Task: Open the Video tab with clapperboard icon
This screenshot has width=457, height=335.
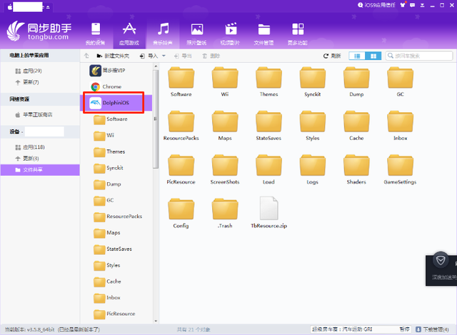Action: [230, 34]
